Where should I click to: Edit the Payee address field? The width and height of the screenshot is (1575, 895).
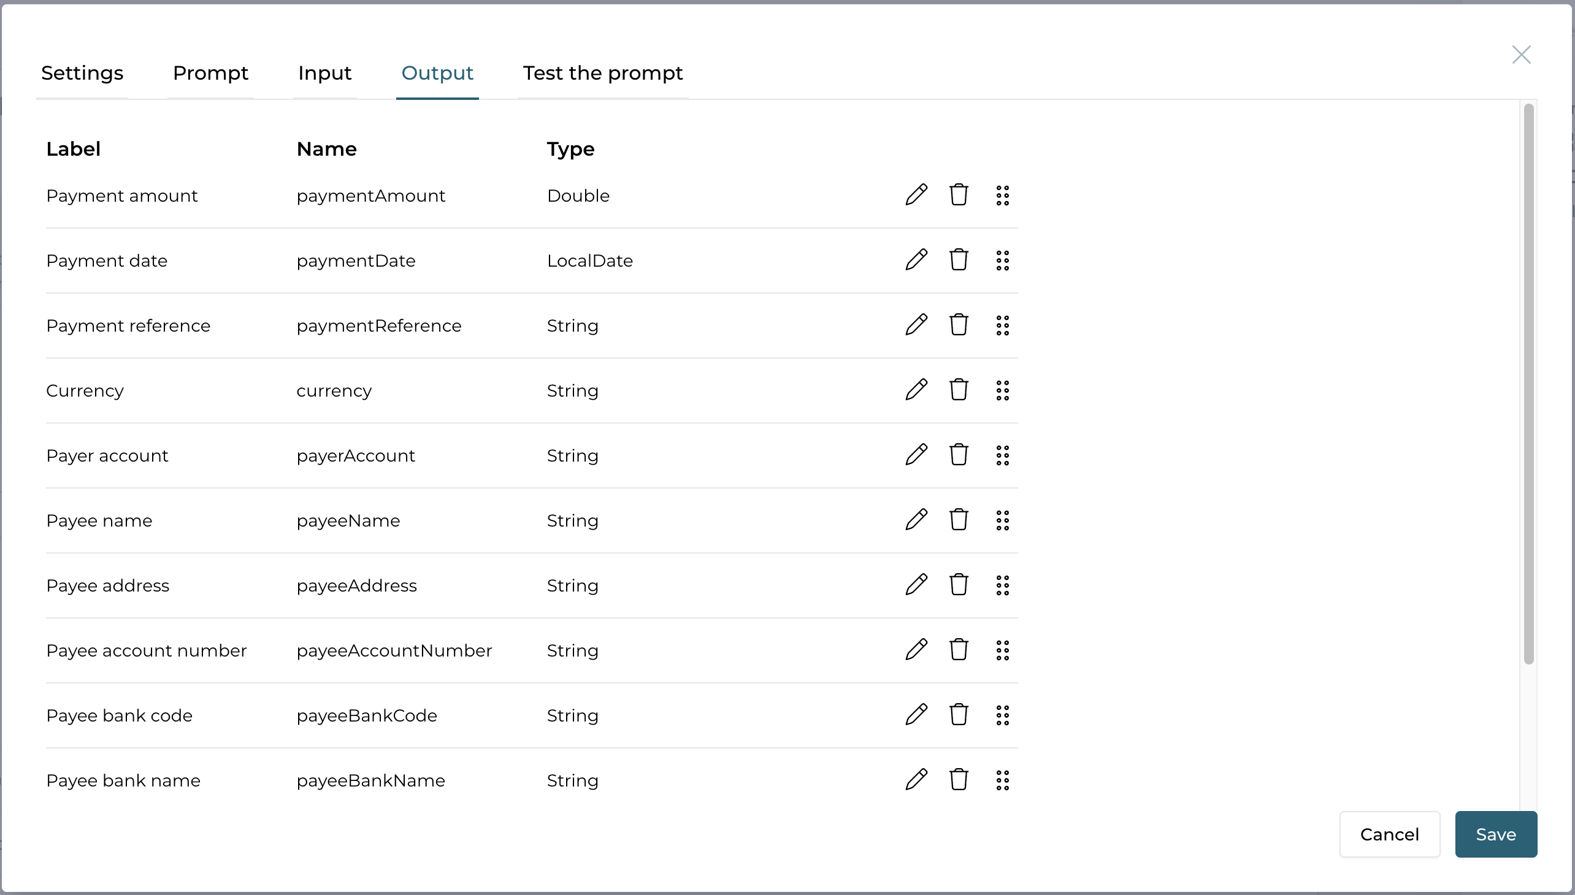[x=916, y=585]
